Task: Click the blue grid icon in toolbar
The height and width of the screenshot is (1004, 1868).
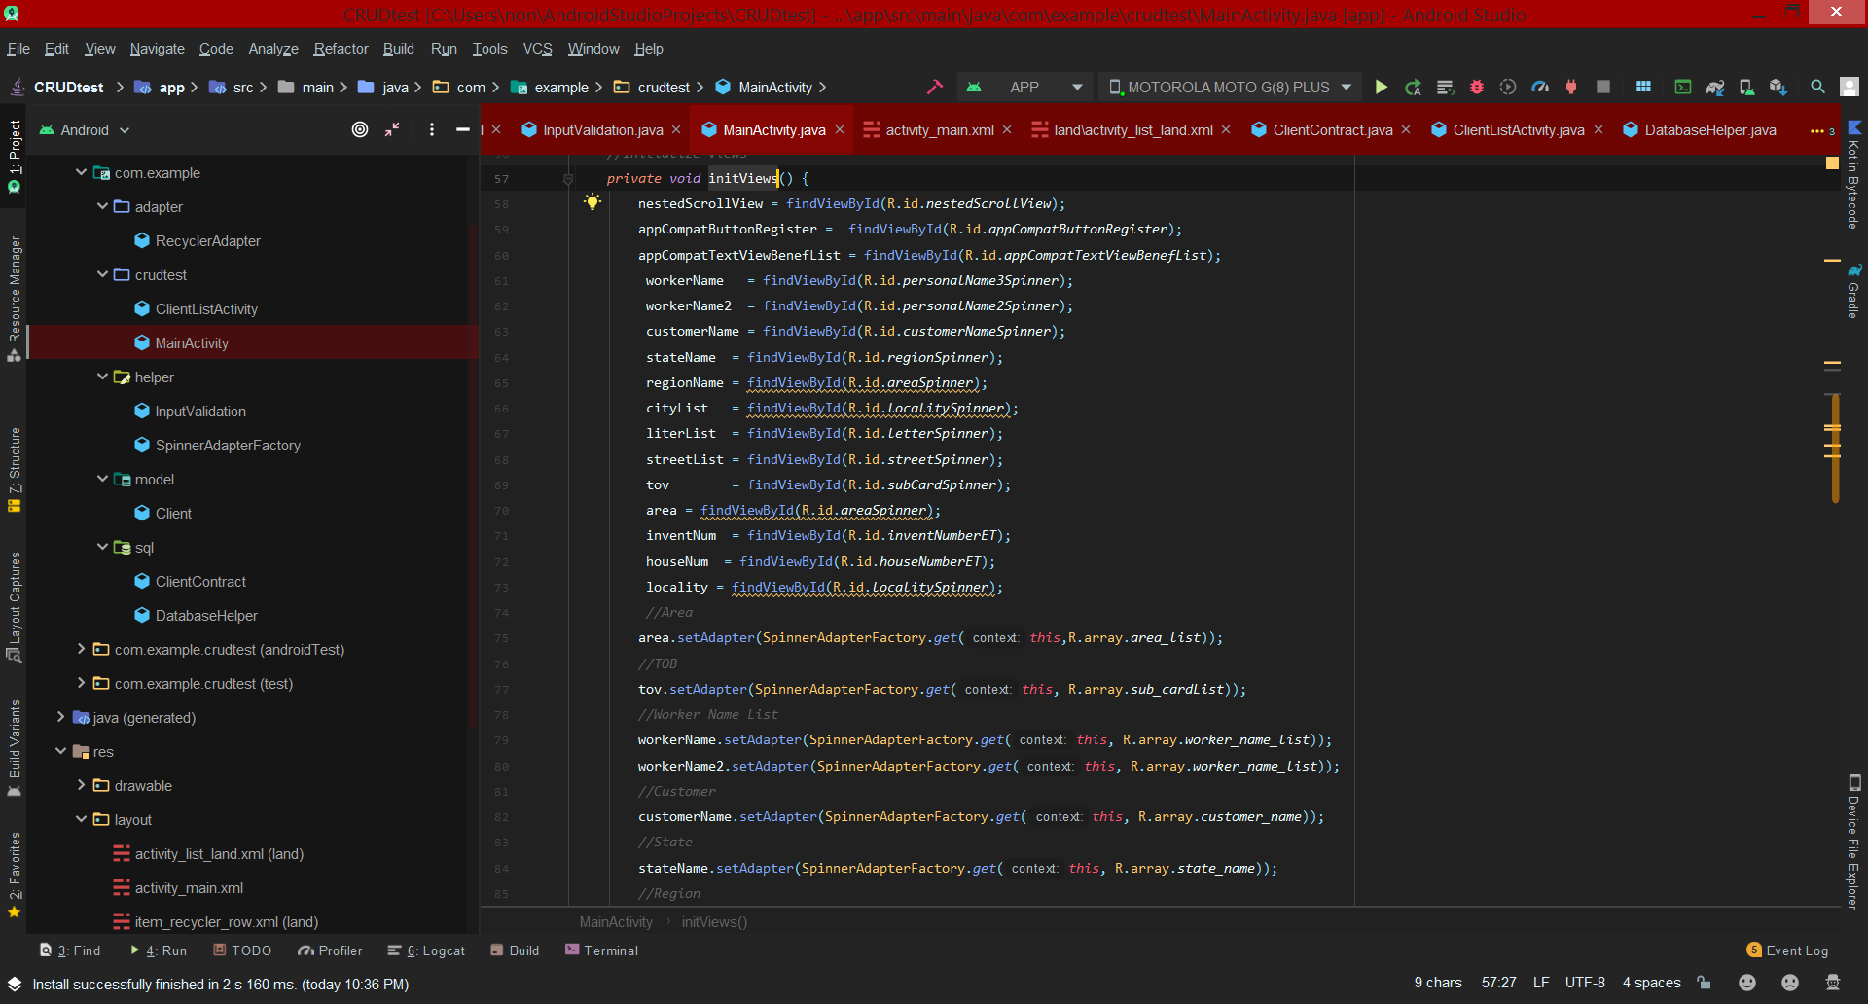Action: (1643, 87)
